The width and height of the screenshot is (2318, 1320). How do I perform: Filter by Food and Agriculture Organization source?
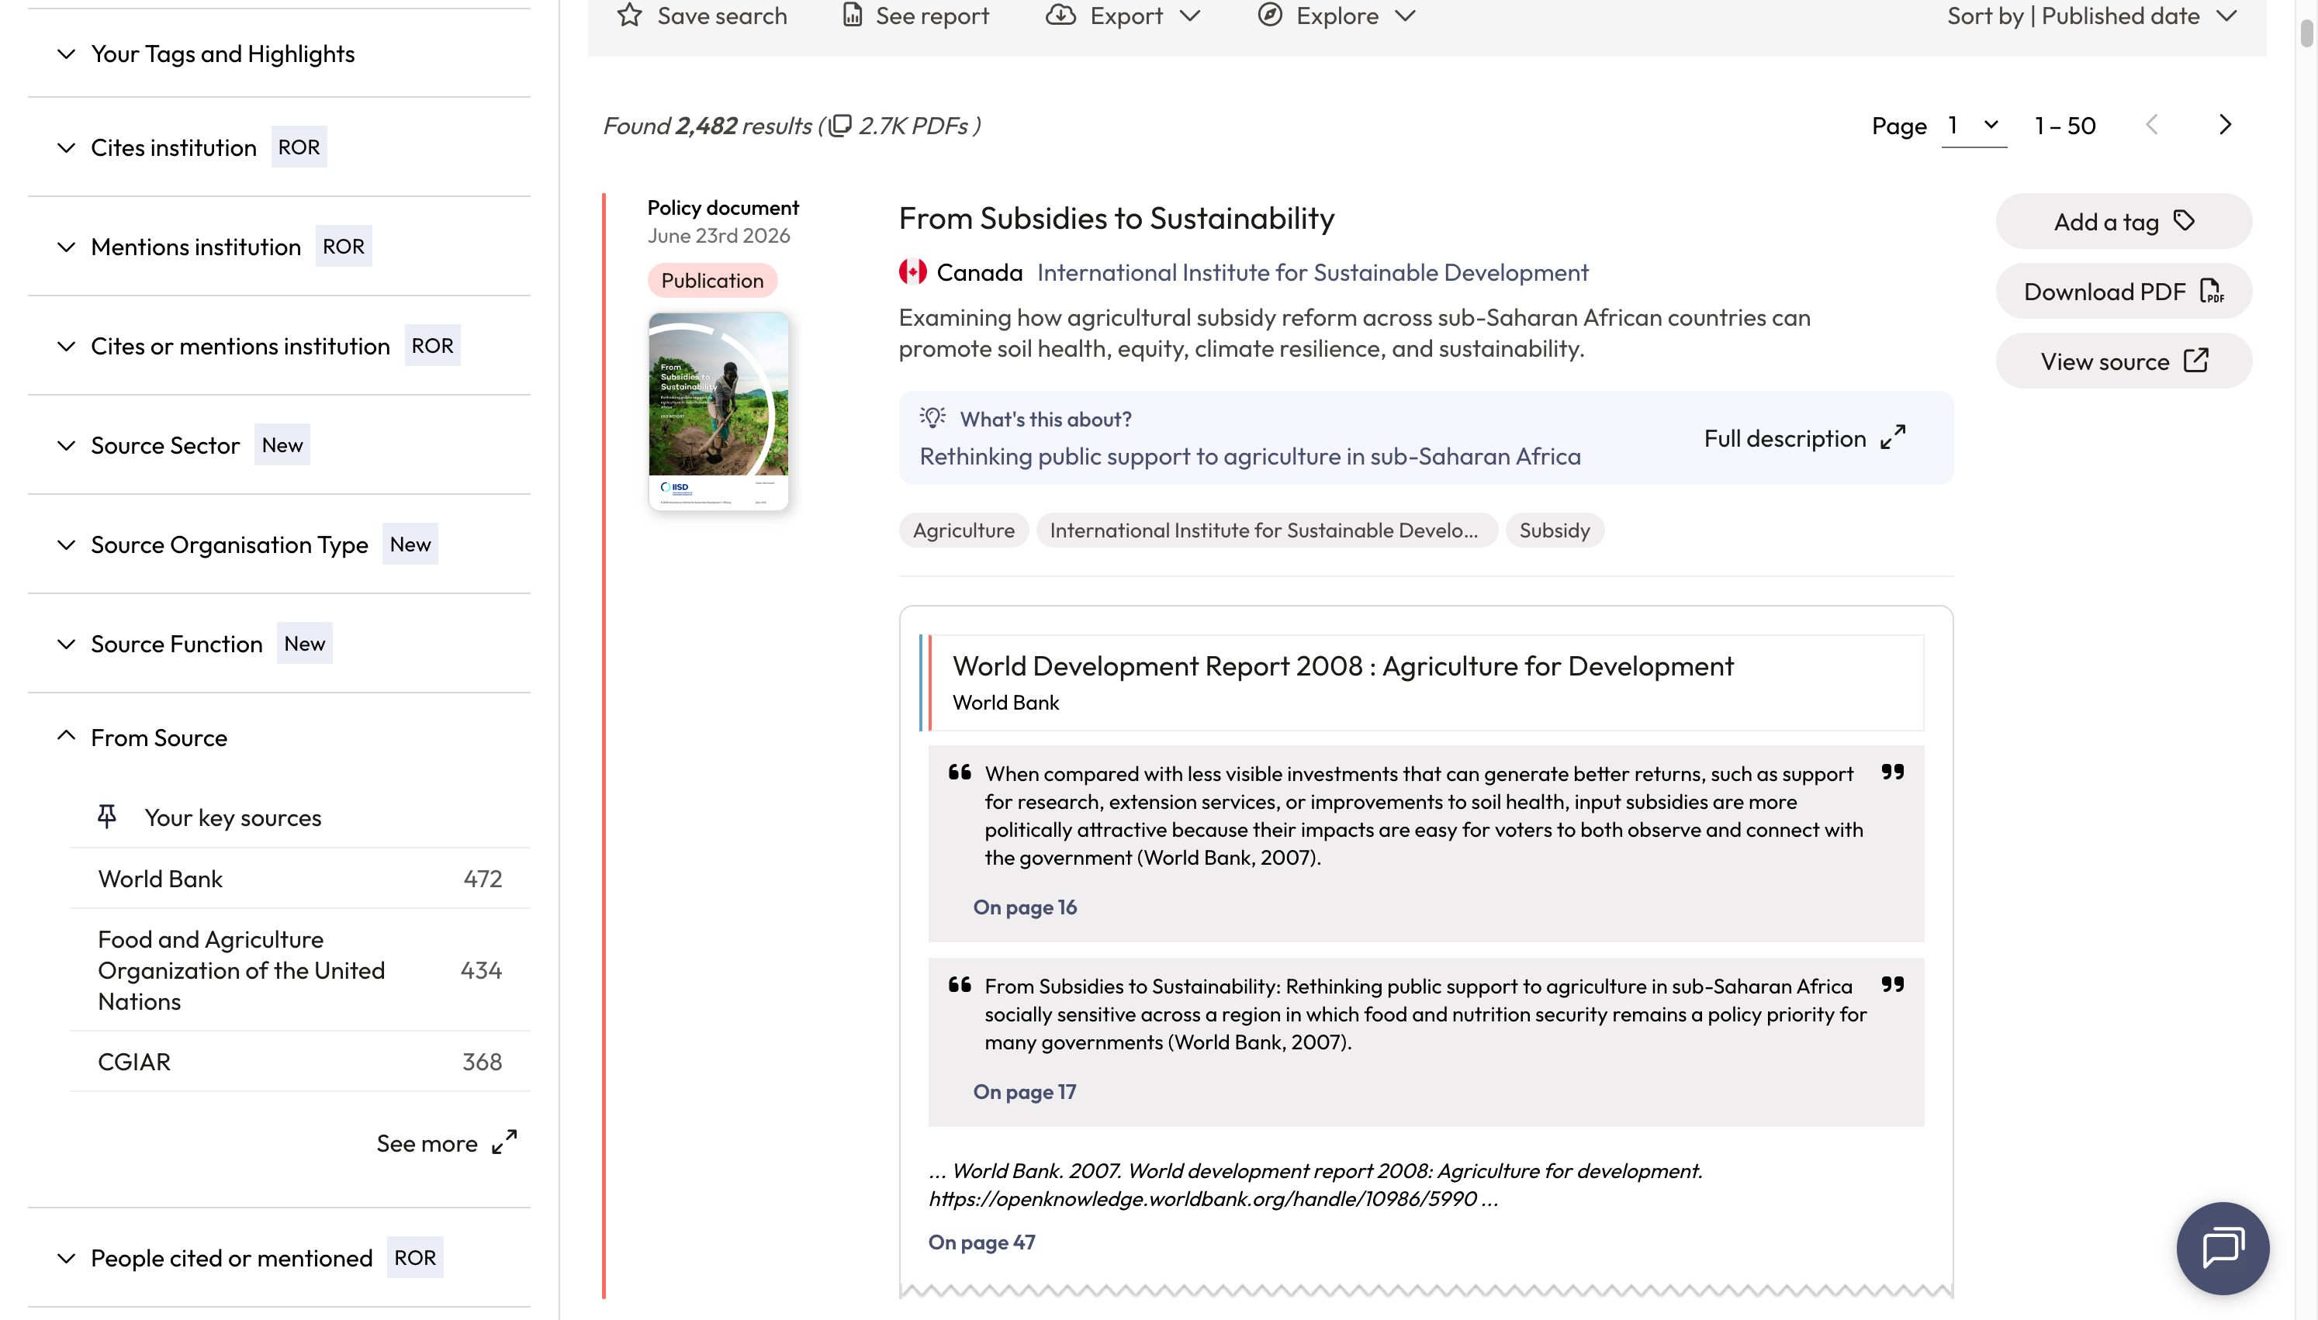coord(300,970)
